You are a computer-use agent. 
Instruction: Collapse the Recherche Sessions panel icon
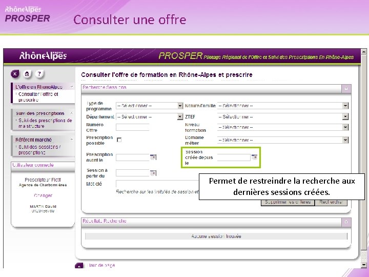click(x=346, y=89)
